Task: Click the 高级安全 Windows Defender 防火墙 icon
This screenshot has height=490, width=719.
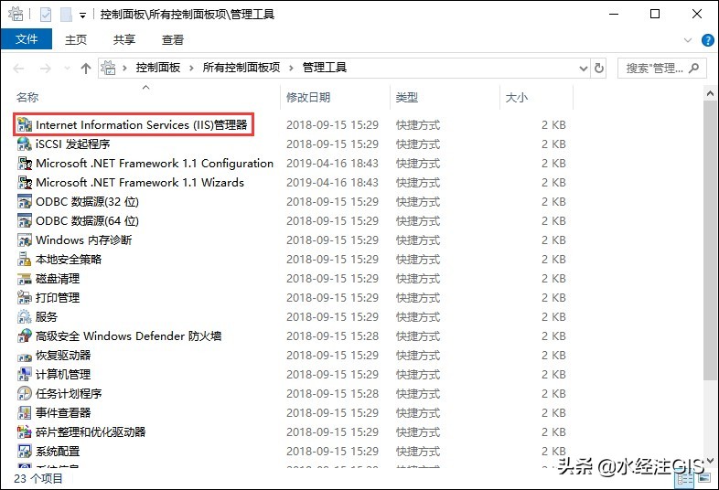Action: pyautogui.click(x=25, y=336)
